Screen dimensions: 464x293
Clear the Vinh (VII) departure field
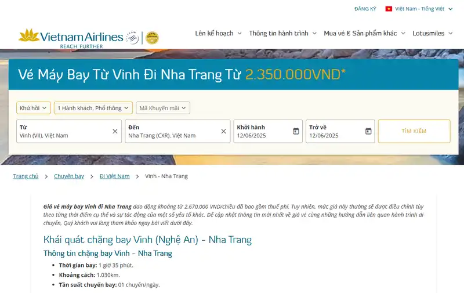tap(115, 131)
